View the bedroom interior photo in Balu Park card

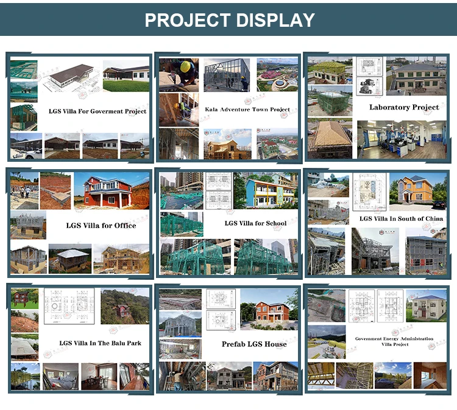pyautogui.click(x=60, y=377)
